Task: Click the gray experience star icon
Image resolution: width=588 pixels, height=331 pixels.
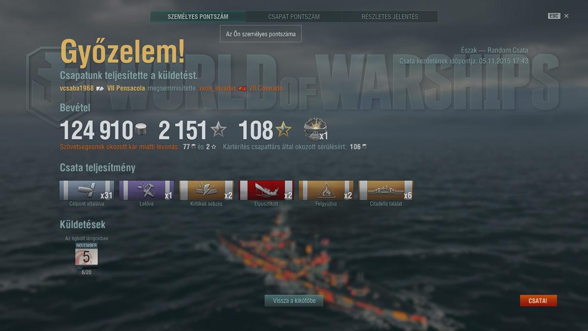Action: click(219, 129)
